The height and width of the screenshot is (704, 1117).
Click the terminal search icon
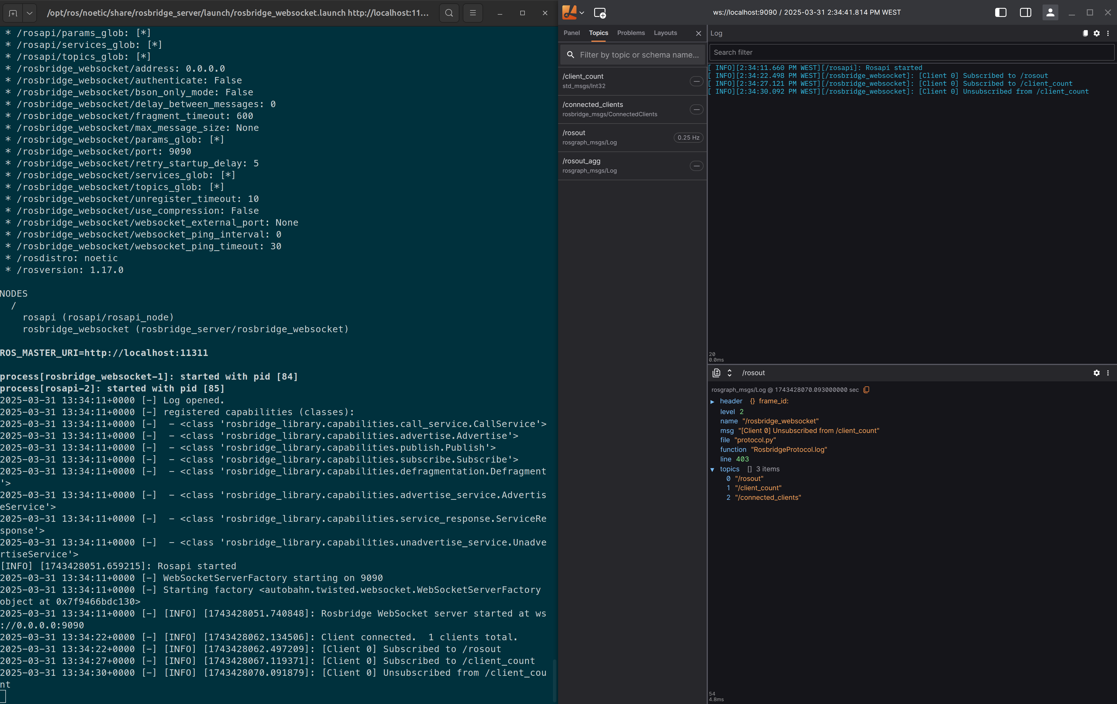point(449,13)
